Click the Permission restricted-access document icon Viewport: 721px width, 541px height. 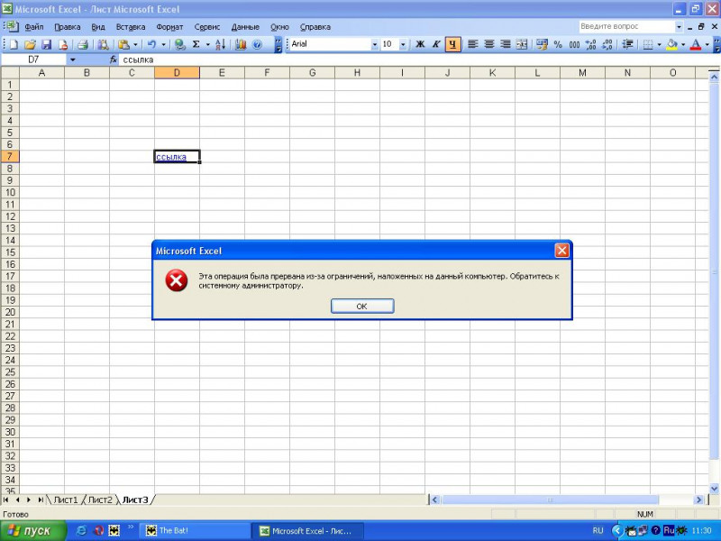pos(63,44)
